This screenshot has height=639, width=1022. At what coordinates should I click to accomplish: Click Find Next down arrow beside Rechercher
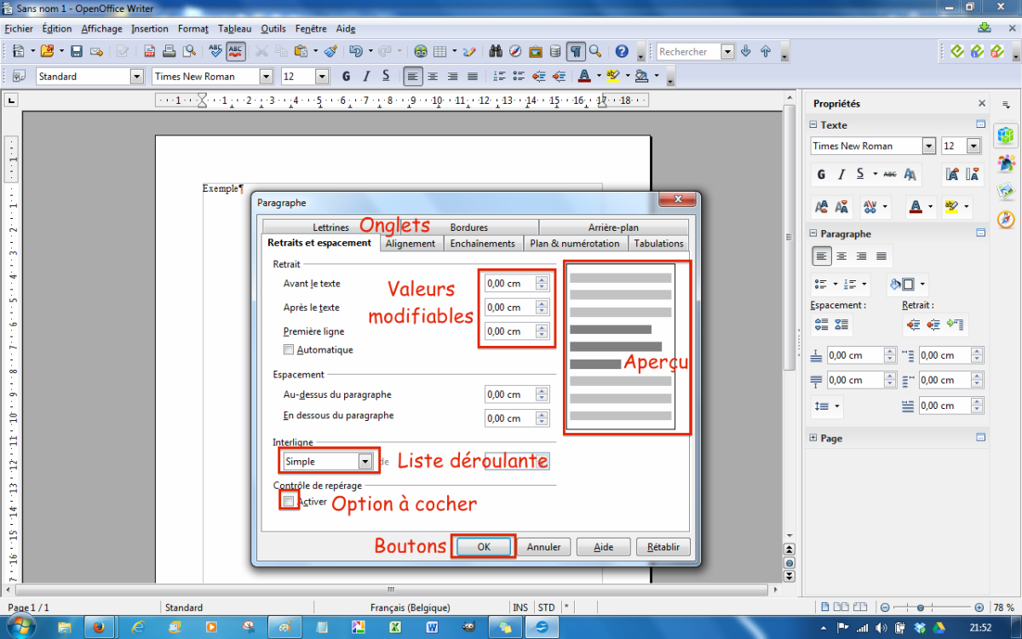click(x=746, y=52)
